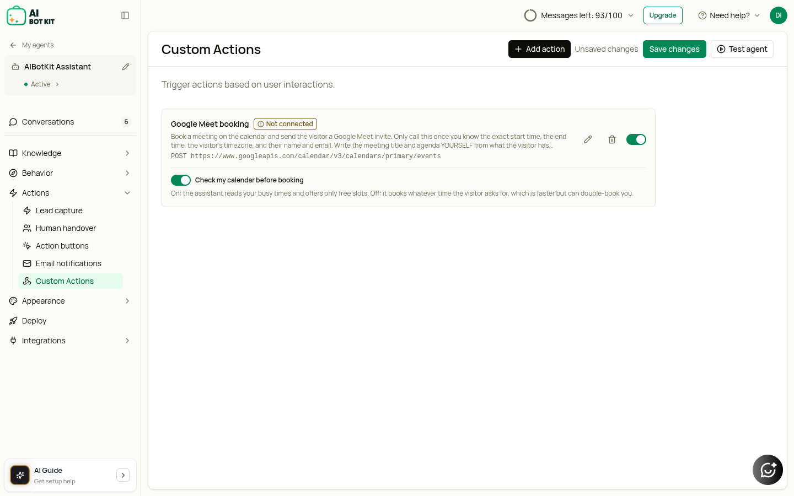Screen dimensions: 794x496
Task: Launch Test agent
Action: click(742, 49)
